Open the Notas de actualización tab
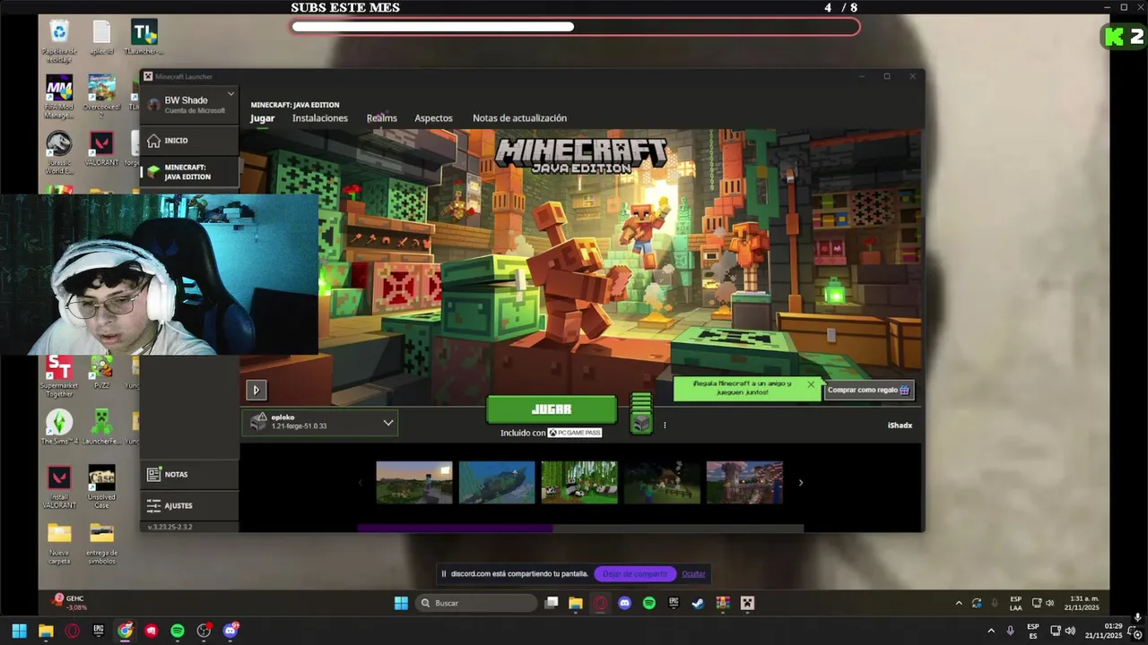The height and width of the screenshot is (645, 1148). click(x=519, y=118)
